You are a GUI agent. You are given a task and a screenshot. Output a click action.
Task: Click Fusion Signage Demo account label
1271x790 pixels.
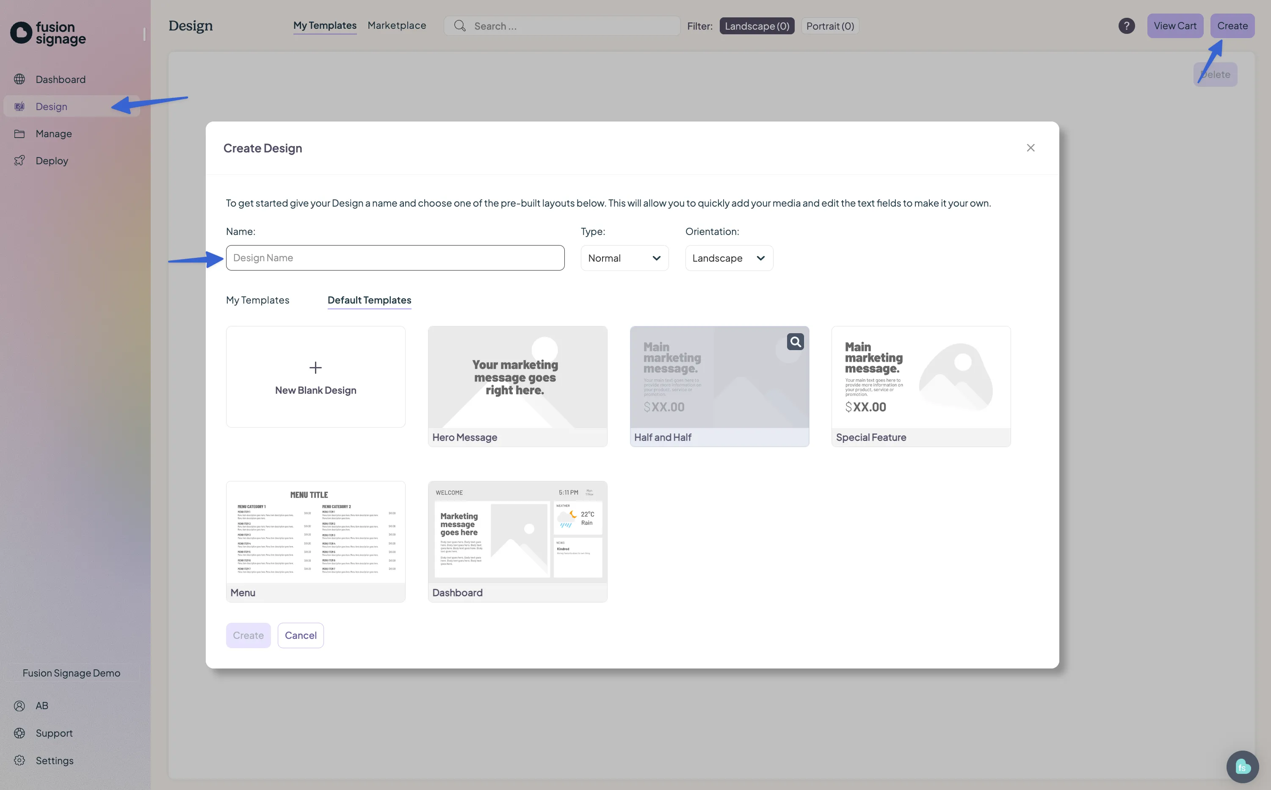[72, 673]
